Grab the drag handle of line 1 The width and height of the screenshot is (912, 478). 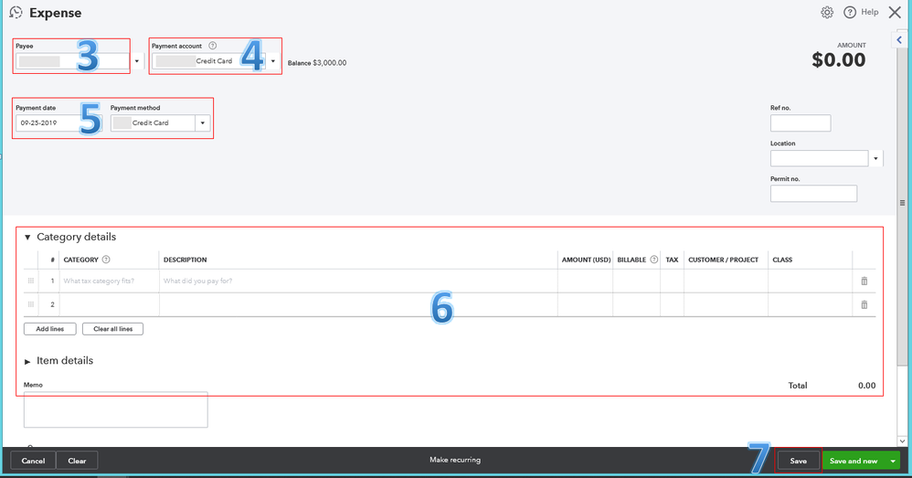click(31, 281)
